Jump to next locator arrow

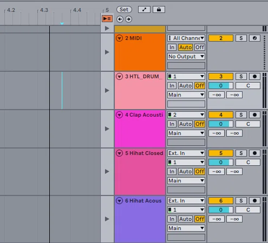coord(128,19)
